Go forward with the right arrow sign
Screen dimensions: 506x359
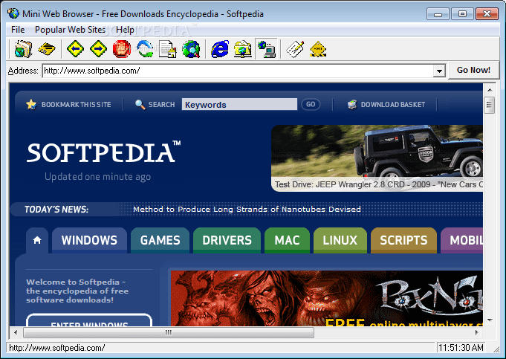tap(98, 49)
